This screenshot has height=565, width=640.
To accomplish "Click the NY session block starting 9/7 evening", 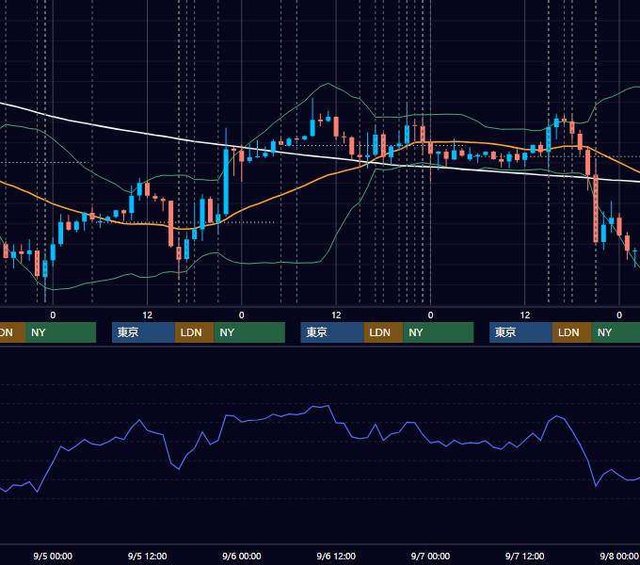I will click(616, 332).
